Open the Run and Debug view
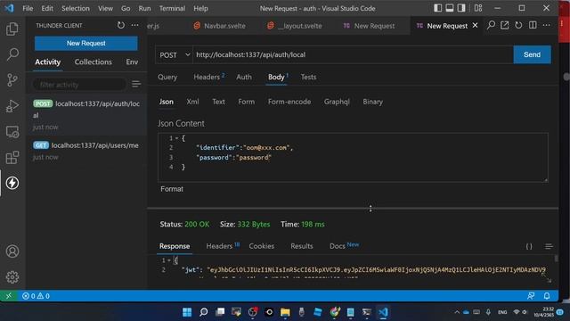 [12, 106]
